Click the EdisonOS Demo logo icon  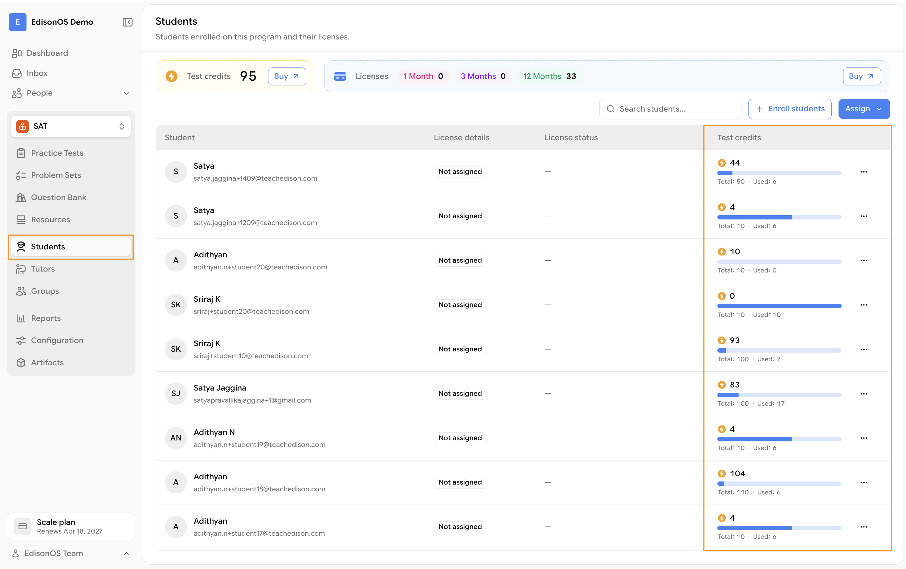click(x=17, y=22)
